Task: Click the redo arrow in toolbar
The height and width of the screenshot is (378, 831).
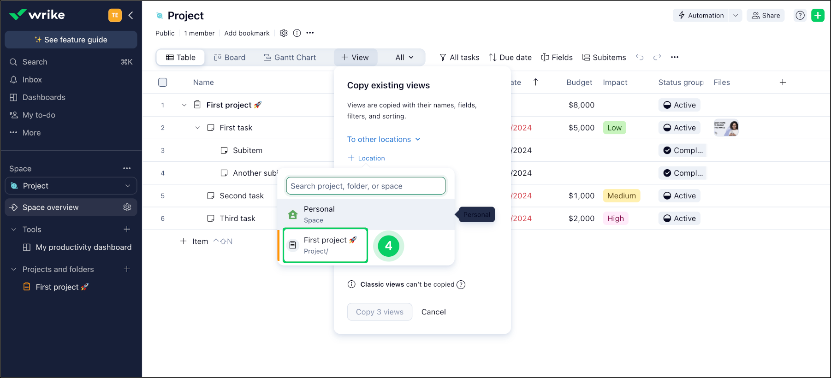Action: tap(657, 57)
